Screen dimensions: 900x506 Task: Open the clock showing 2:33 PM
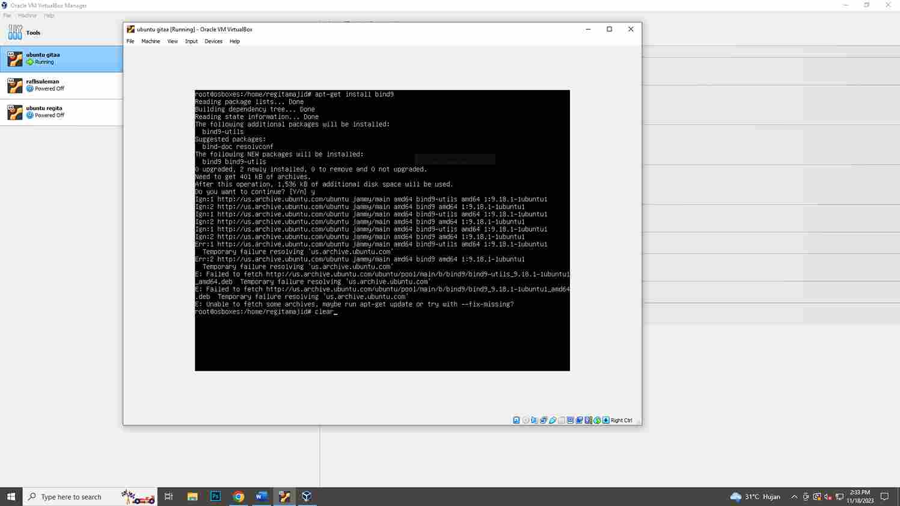[x=860, y=496]
